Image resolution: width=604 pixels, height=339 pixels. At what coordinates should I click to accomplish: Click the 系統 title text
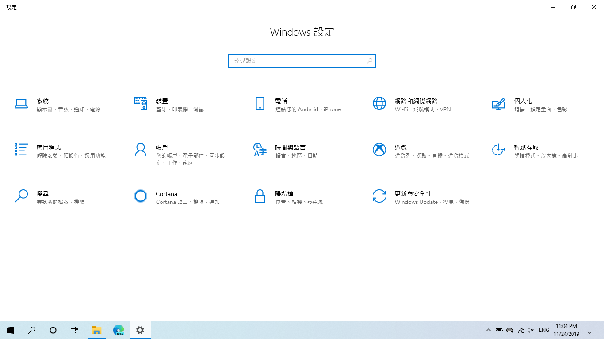click(x=42, y=101)
